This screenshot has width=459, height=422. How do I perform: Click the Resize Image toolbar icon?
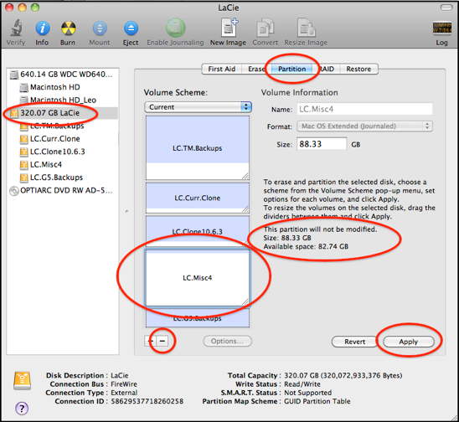(306, 28)
